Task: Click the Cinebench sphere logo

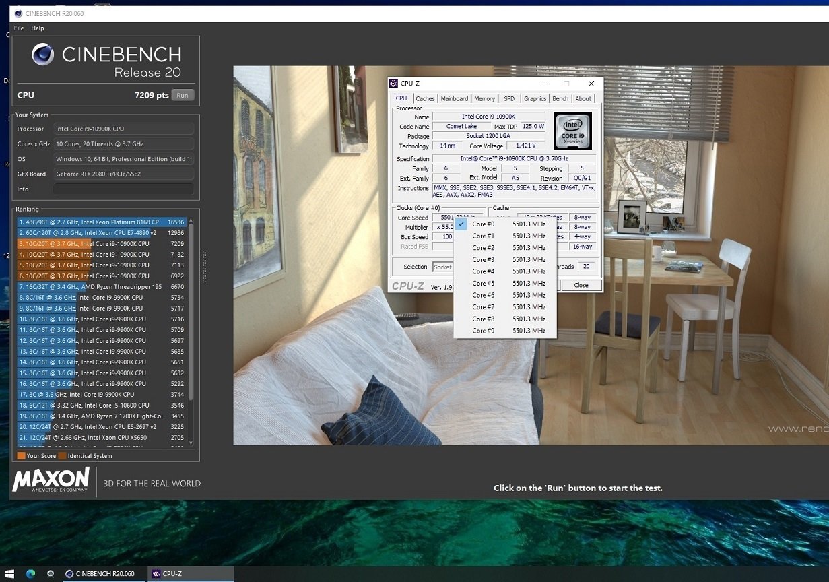Action: [43, 54]
